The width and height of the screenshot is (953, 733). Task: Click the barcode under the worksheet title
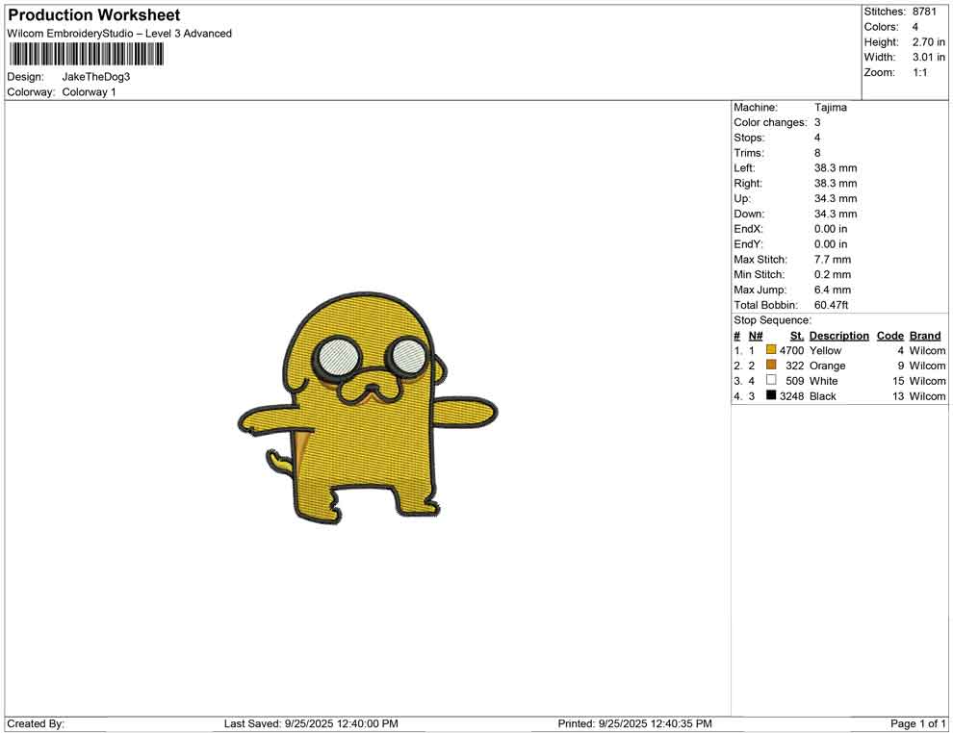pos(87,55)
